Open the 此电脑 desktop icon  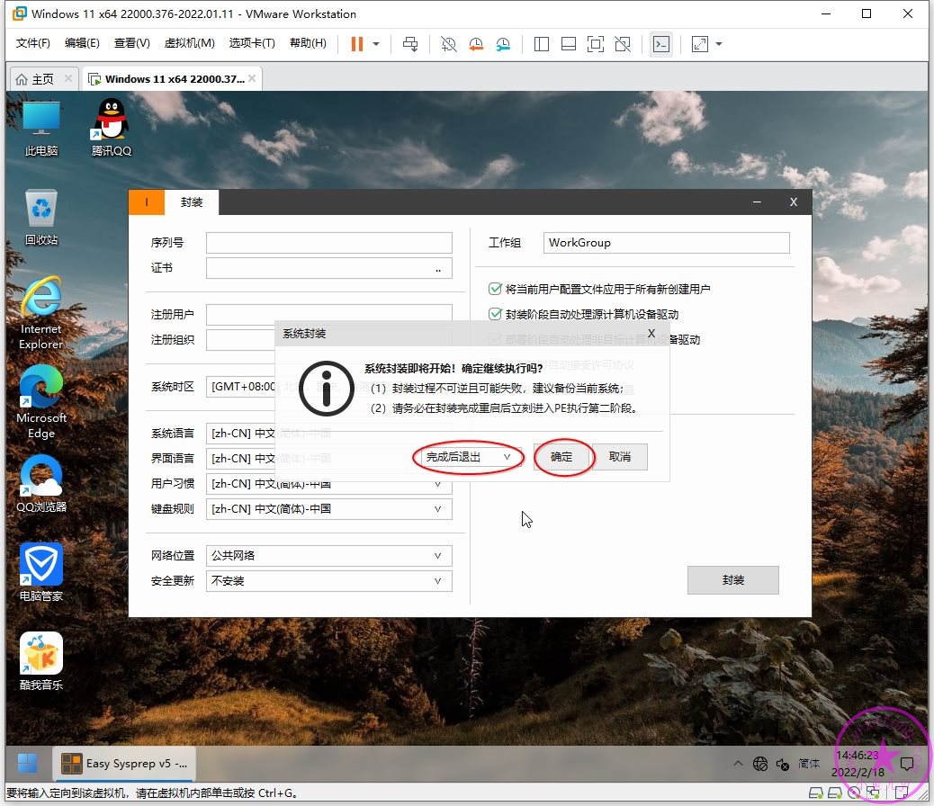[x=41, y=129]
